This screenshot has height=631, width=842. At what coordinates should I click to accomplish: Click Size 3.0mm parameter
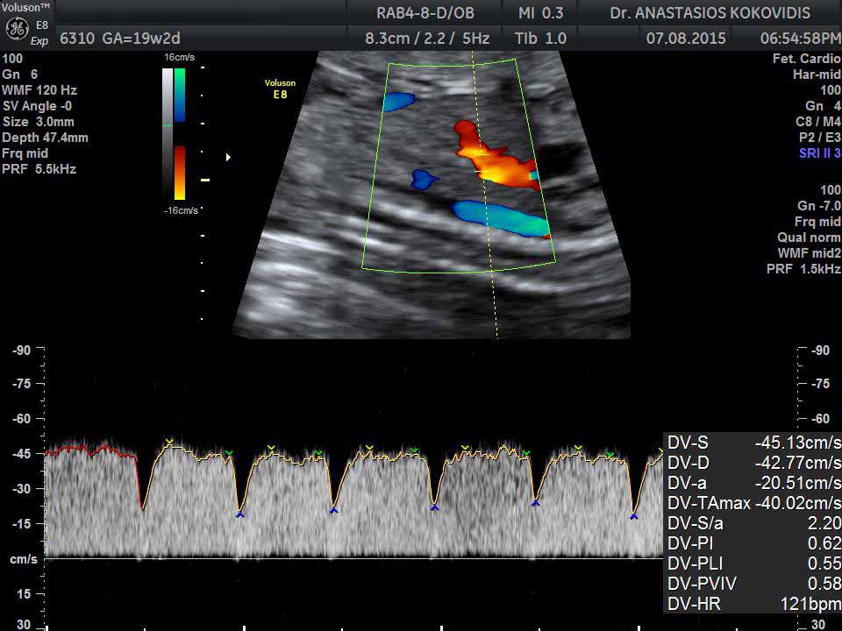pyautogui.click(x=38, y=122)
